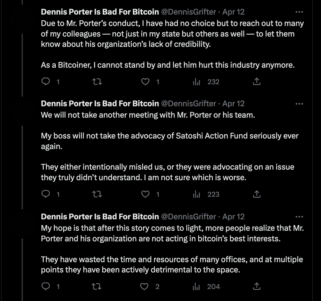The image size is (321, 301).
Task: Reply to the tweet with 204 views
Action: click(46, 286)
